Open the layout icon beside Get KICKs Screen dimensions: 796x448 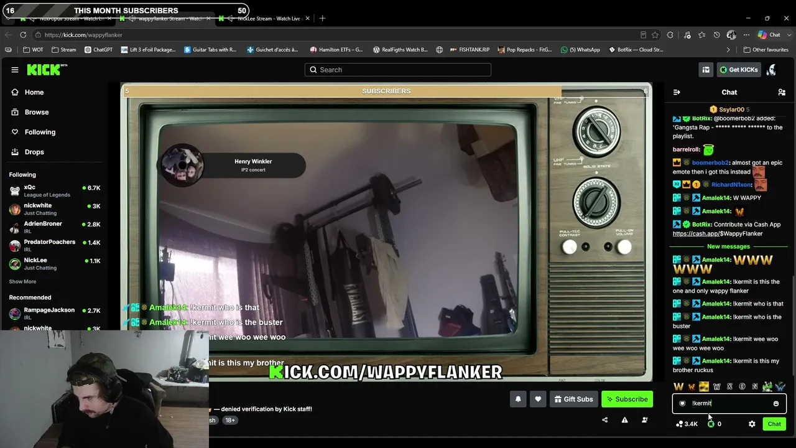[x=706, y=70]
